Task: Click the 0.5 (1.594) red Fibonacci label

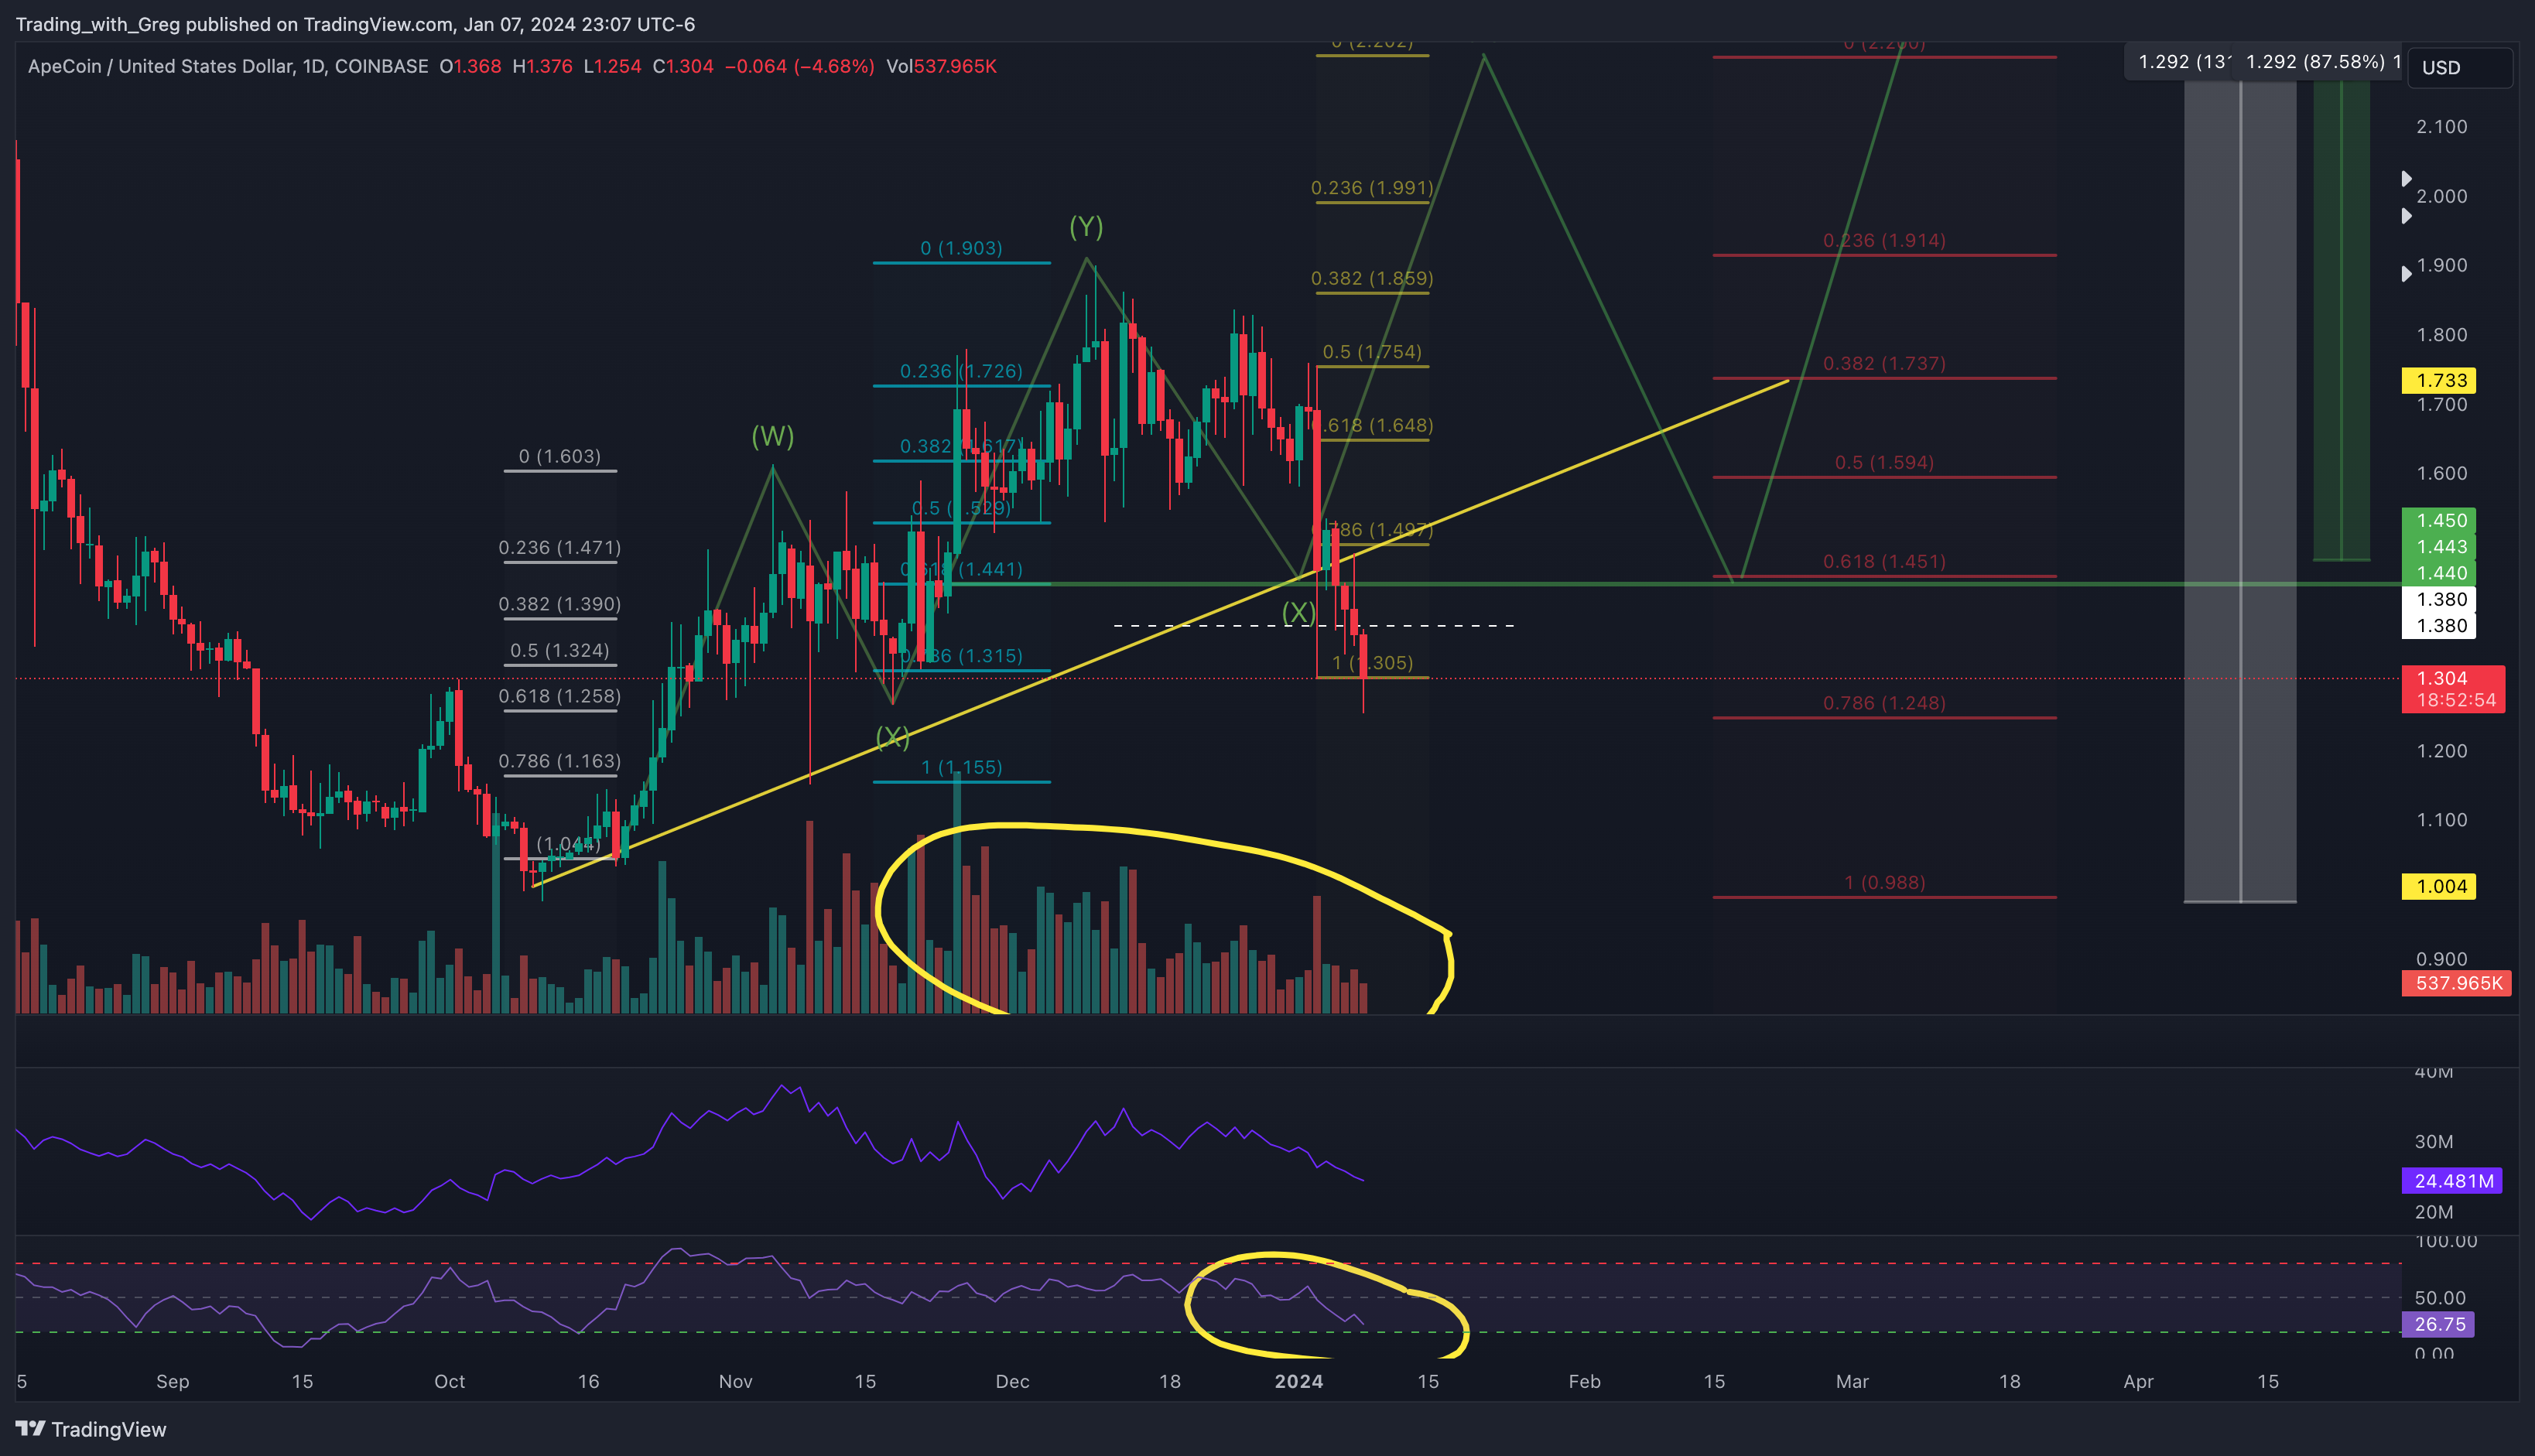Action: (1884, 462)
